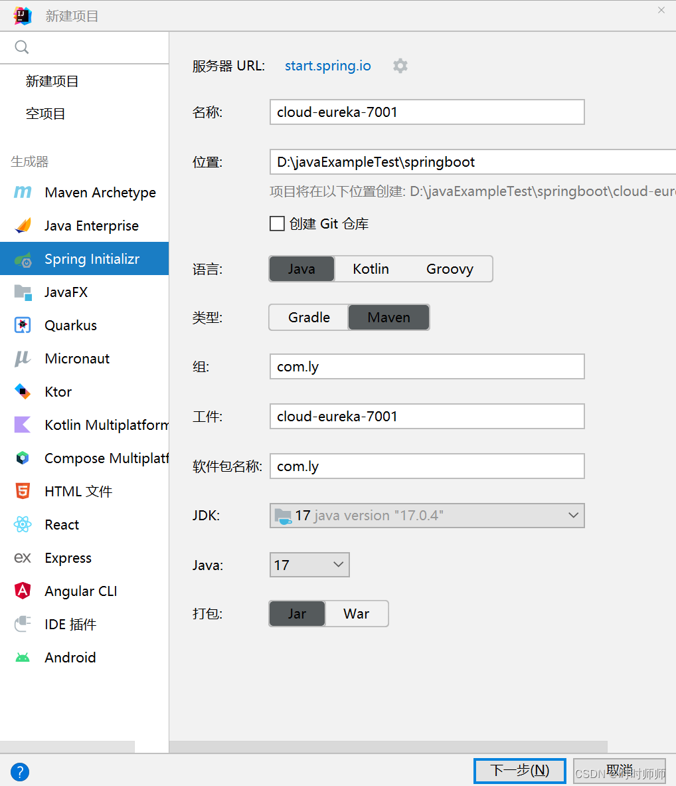Click the Kotlin Multiplatform icon
The image size is (676, 786).
23,425
